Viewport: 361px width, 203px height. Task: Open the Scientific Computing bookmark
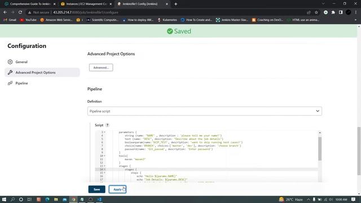[103, 20]
